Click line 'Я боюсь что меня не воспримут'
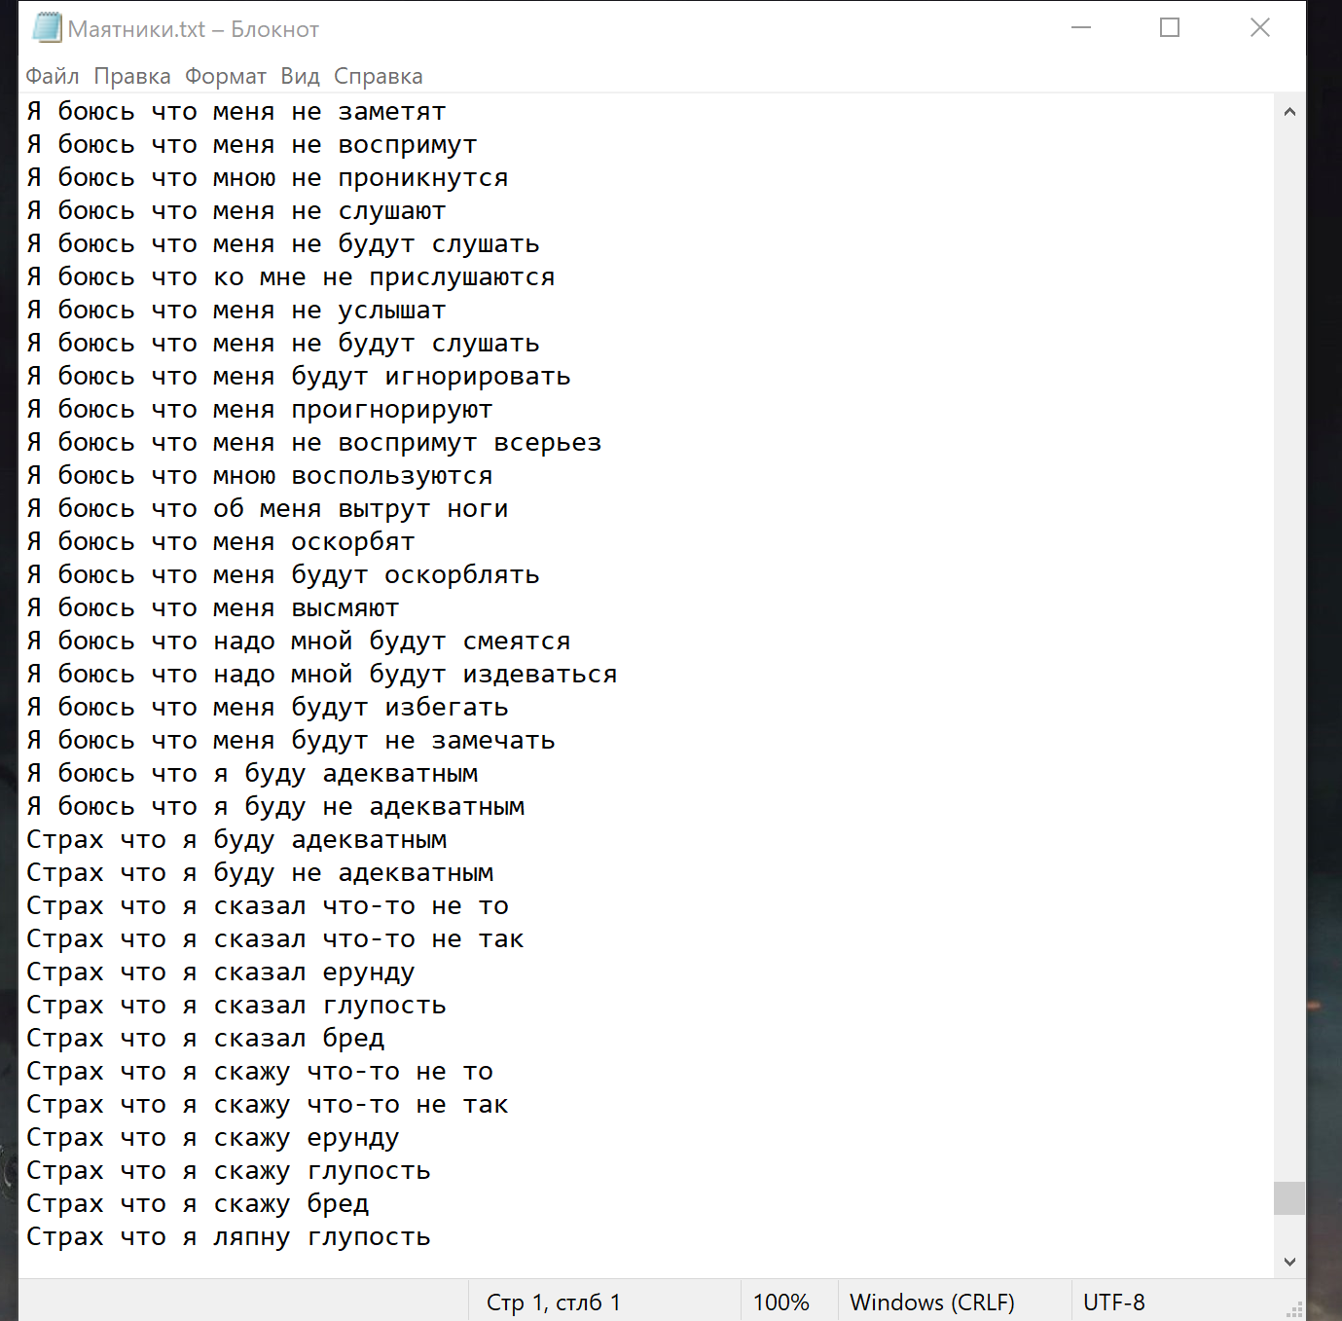 coord(252,145)
